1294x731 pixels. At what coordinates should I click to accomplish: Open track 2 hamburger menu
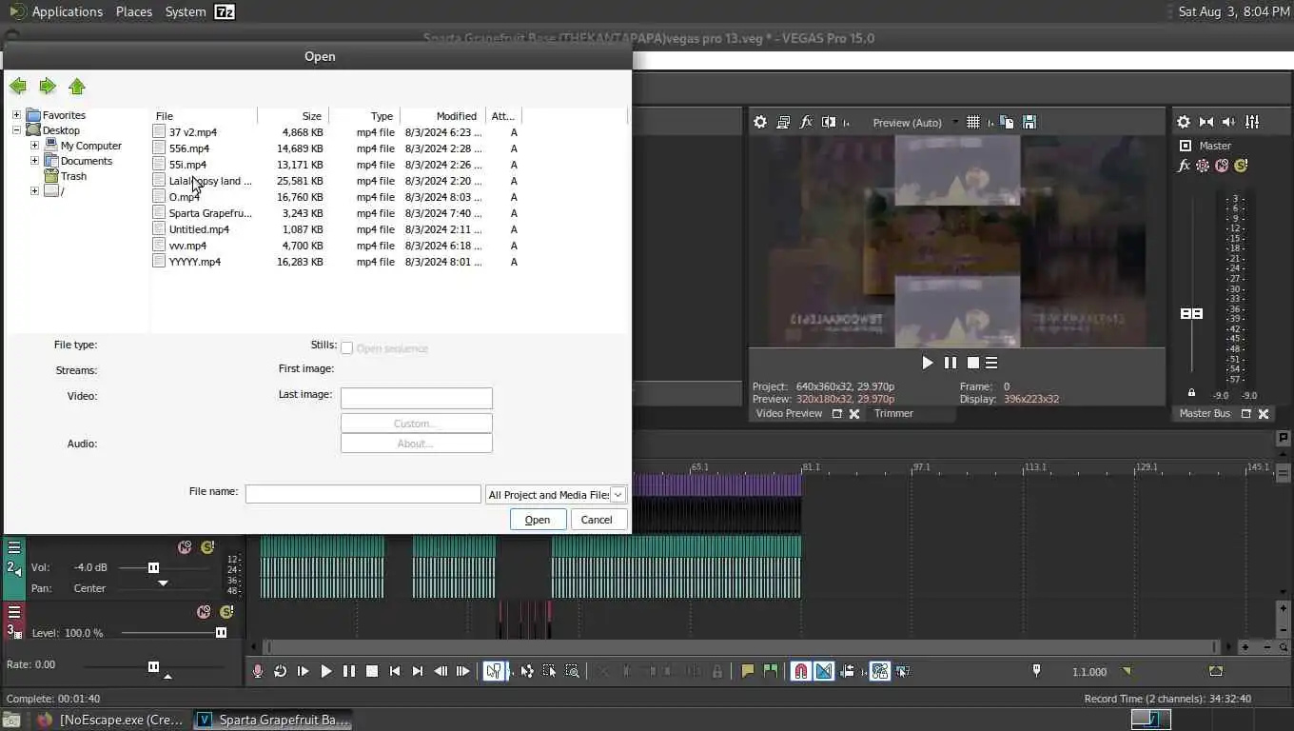[x=14, y=547]
